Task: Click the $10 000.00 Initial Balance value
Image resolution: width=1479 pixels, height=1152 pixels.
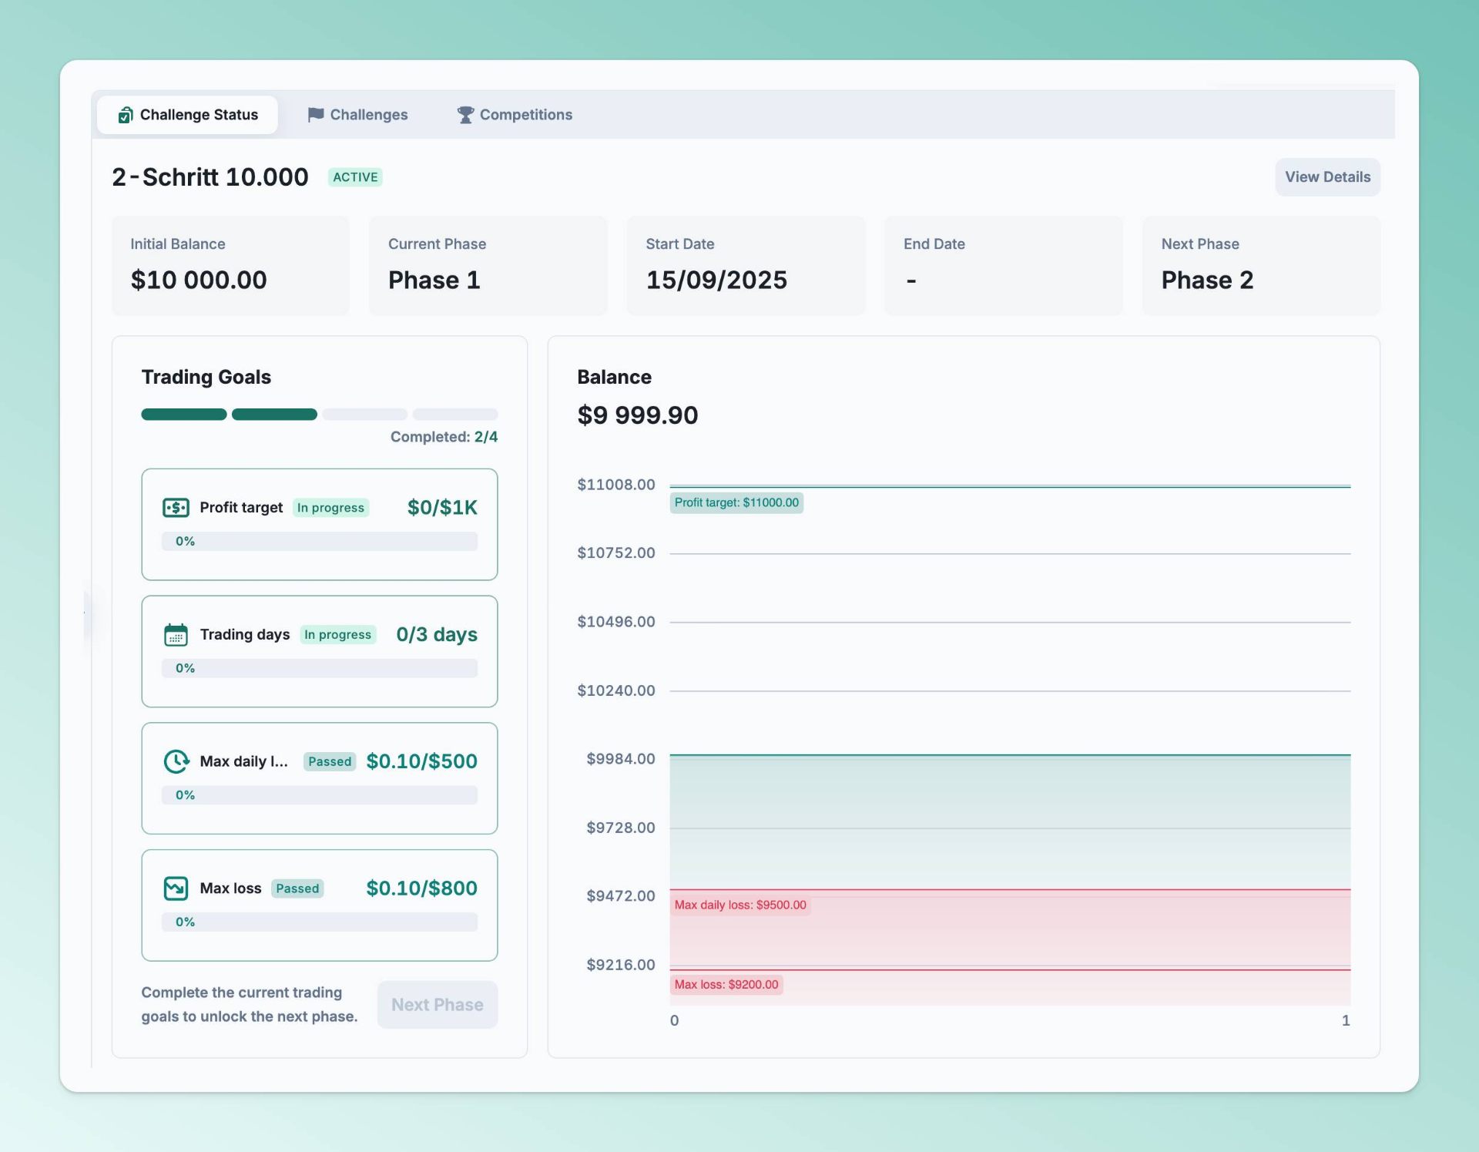Action: point(199,280)
